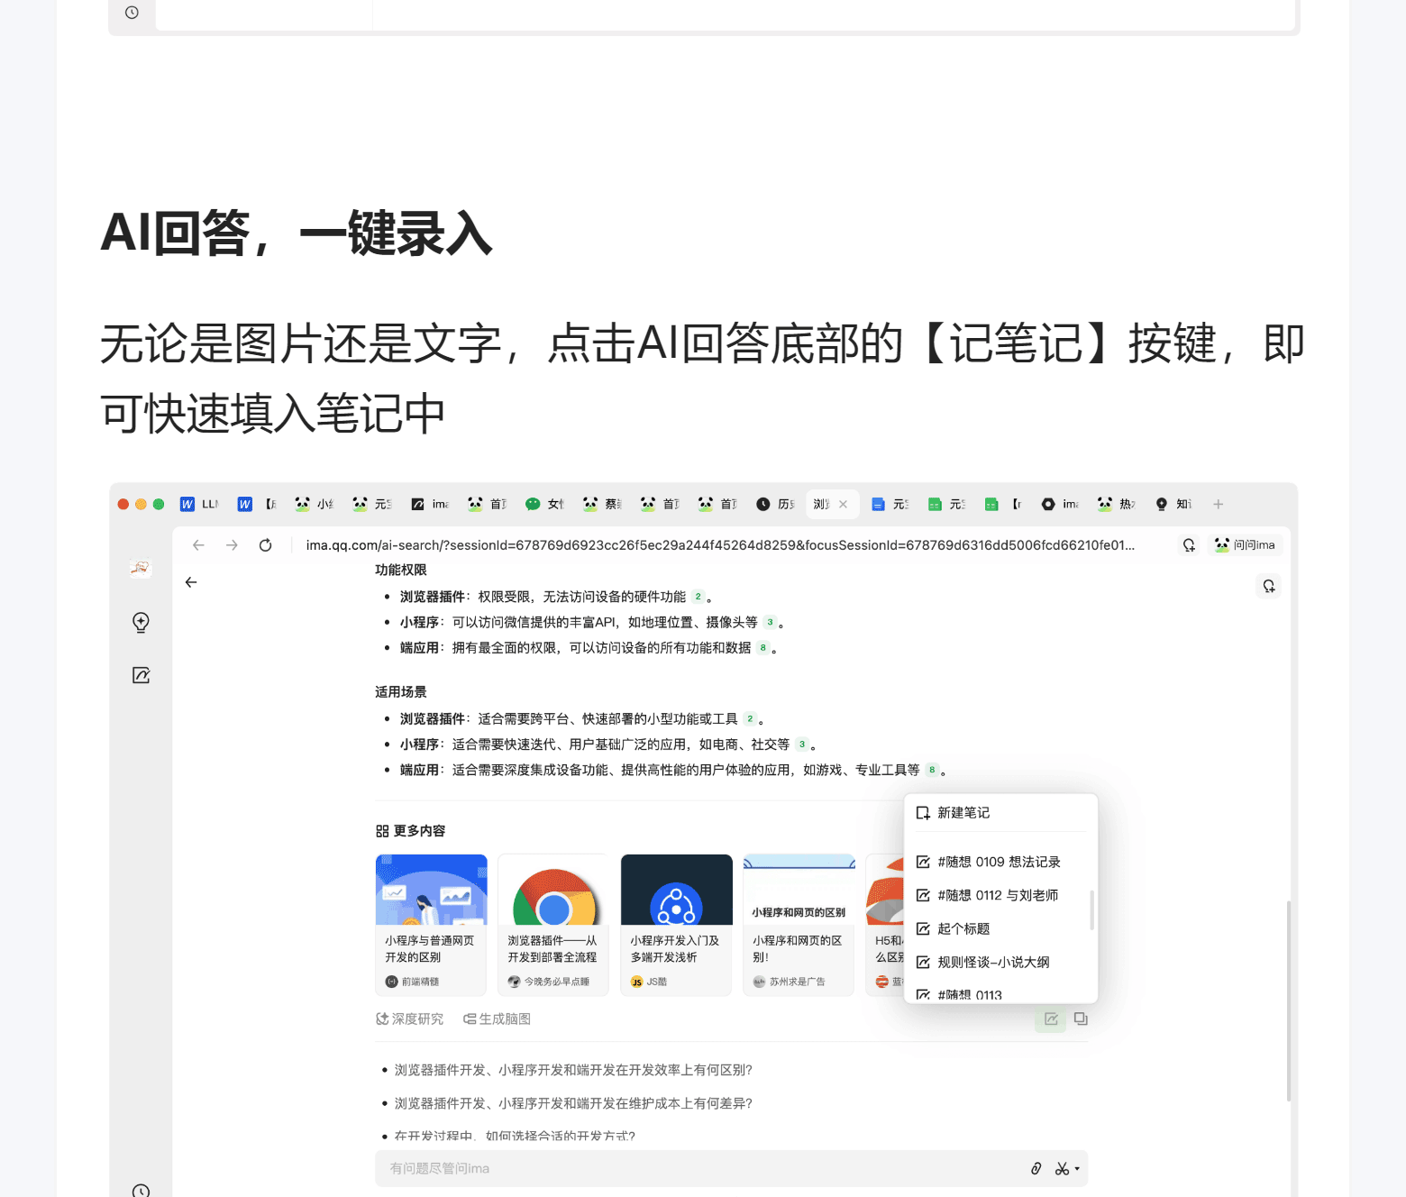Image resolution: width=1406 pixels, height=1197 pixels.
Task: Click the copy icon below the answer
Action: click(1081, 1019)
